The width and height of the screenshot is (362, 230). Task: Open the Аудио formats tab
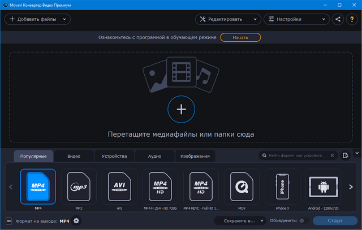coord(154,156)
